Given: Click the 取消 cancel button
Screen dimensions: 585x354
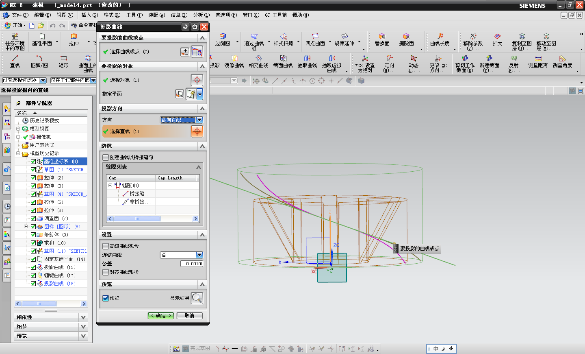Looking at the screenshot, I should [190, 316].
